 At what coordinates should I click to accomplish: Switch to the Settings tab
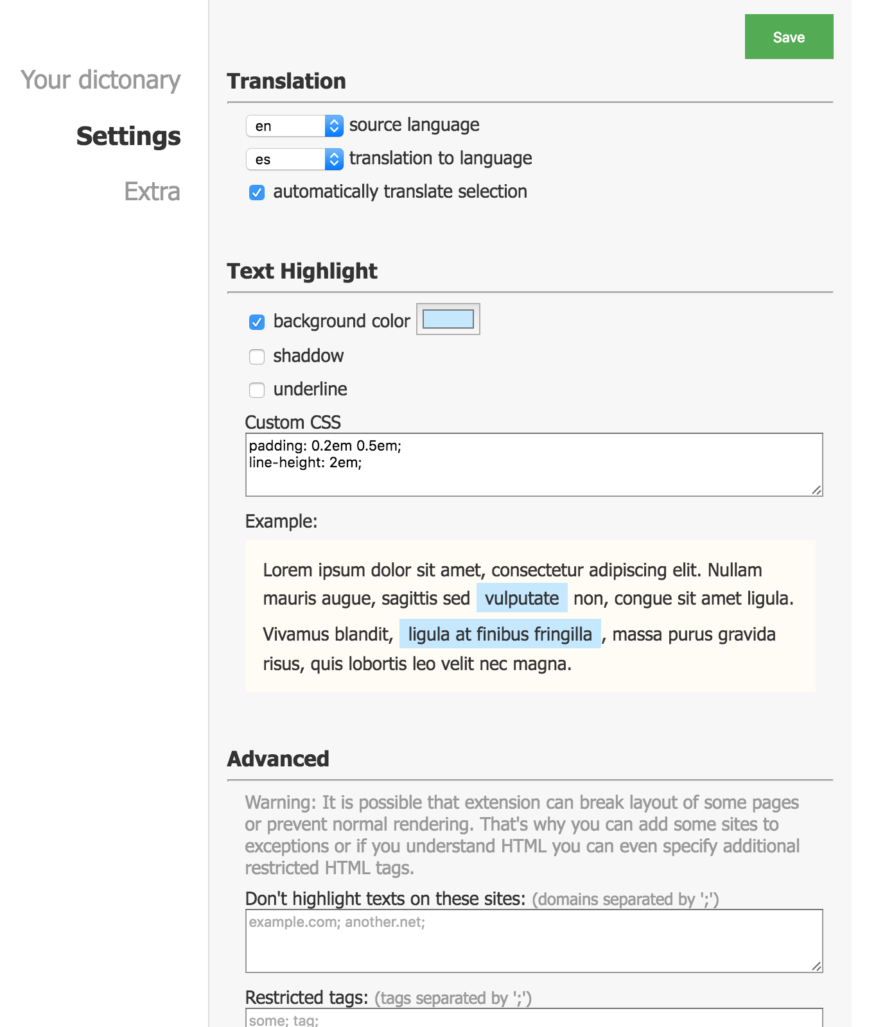[x=128, y=136]
